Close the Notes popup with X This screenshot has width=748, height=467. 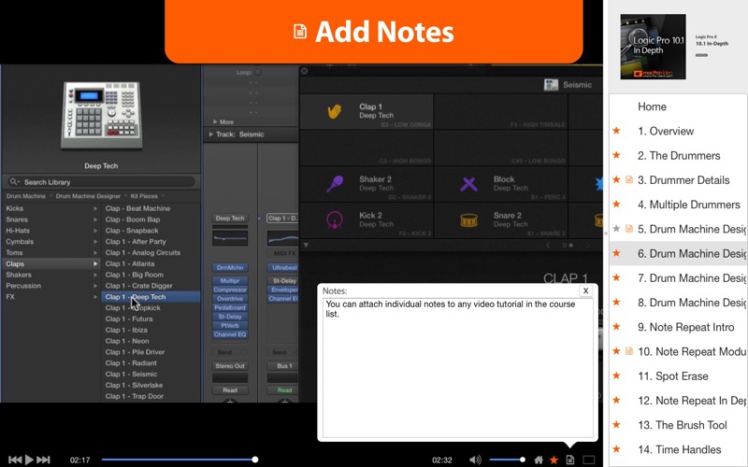click(x=586, y=290)
